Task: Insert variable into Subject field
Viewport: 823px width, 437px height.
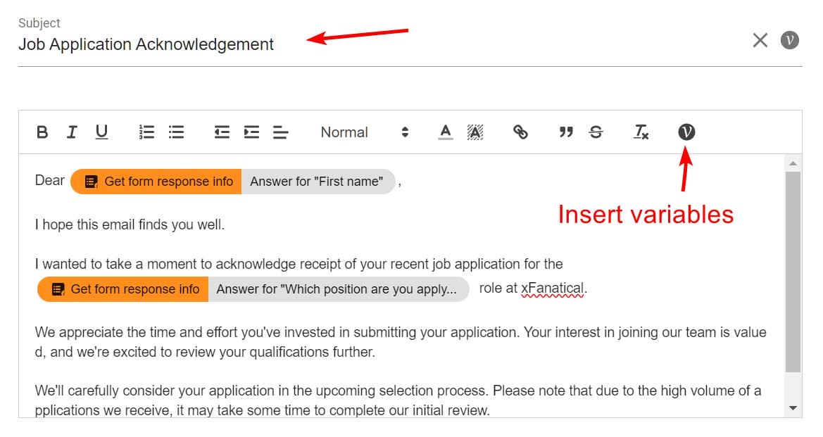Action: pos(790,40)
